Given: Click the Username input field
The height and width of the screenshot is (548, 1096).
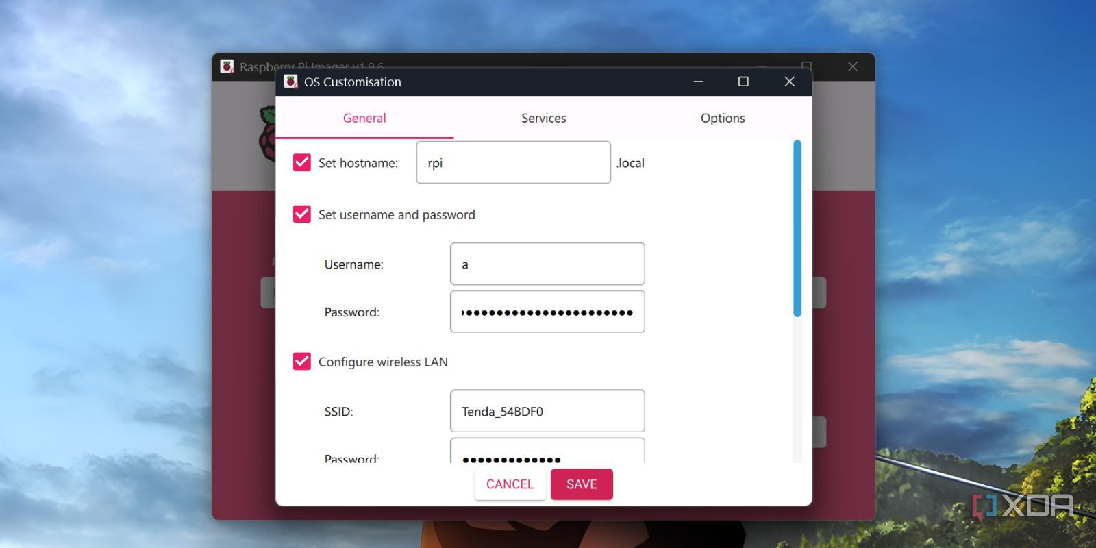Looking at the screenshot, I should click(547, 264).
